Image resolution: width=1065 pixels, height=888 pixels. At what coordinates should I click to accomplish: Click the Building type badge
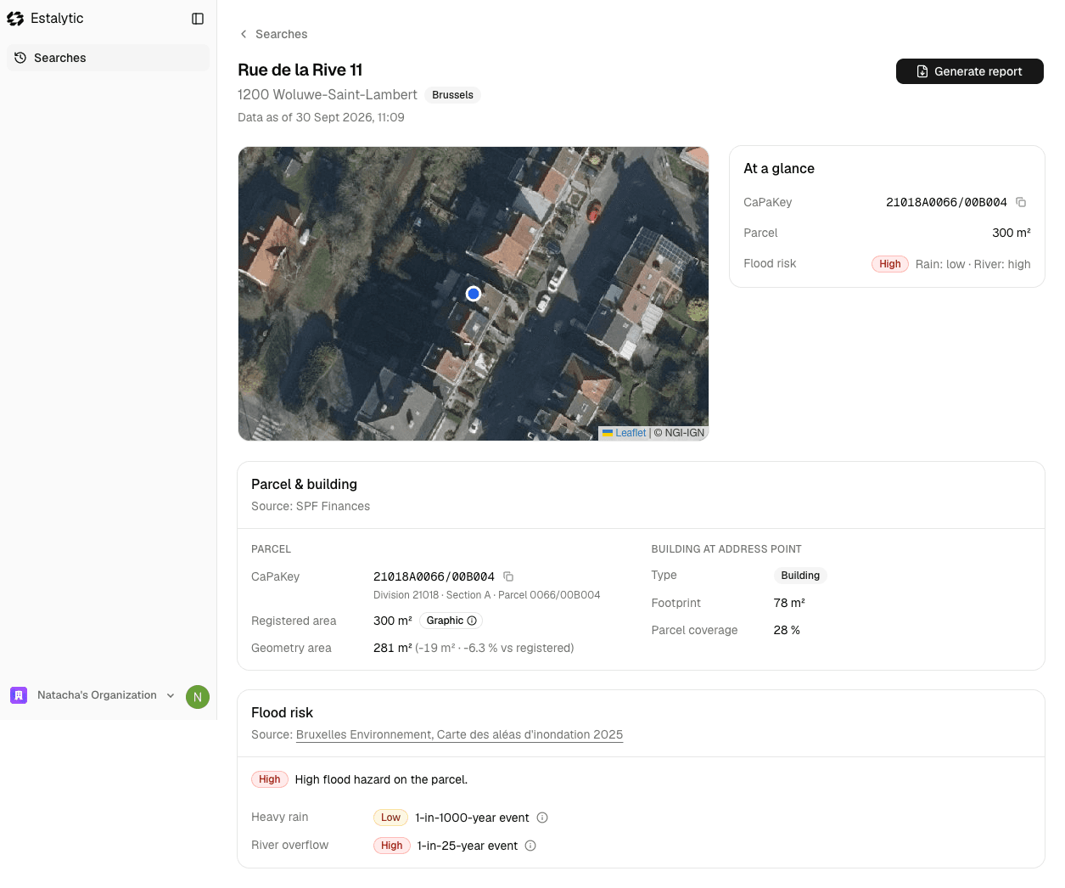click(x=800, y=576)
